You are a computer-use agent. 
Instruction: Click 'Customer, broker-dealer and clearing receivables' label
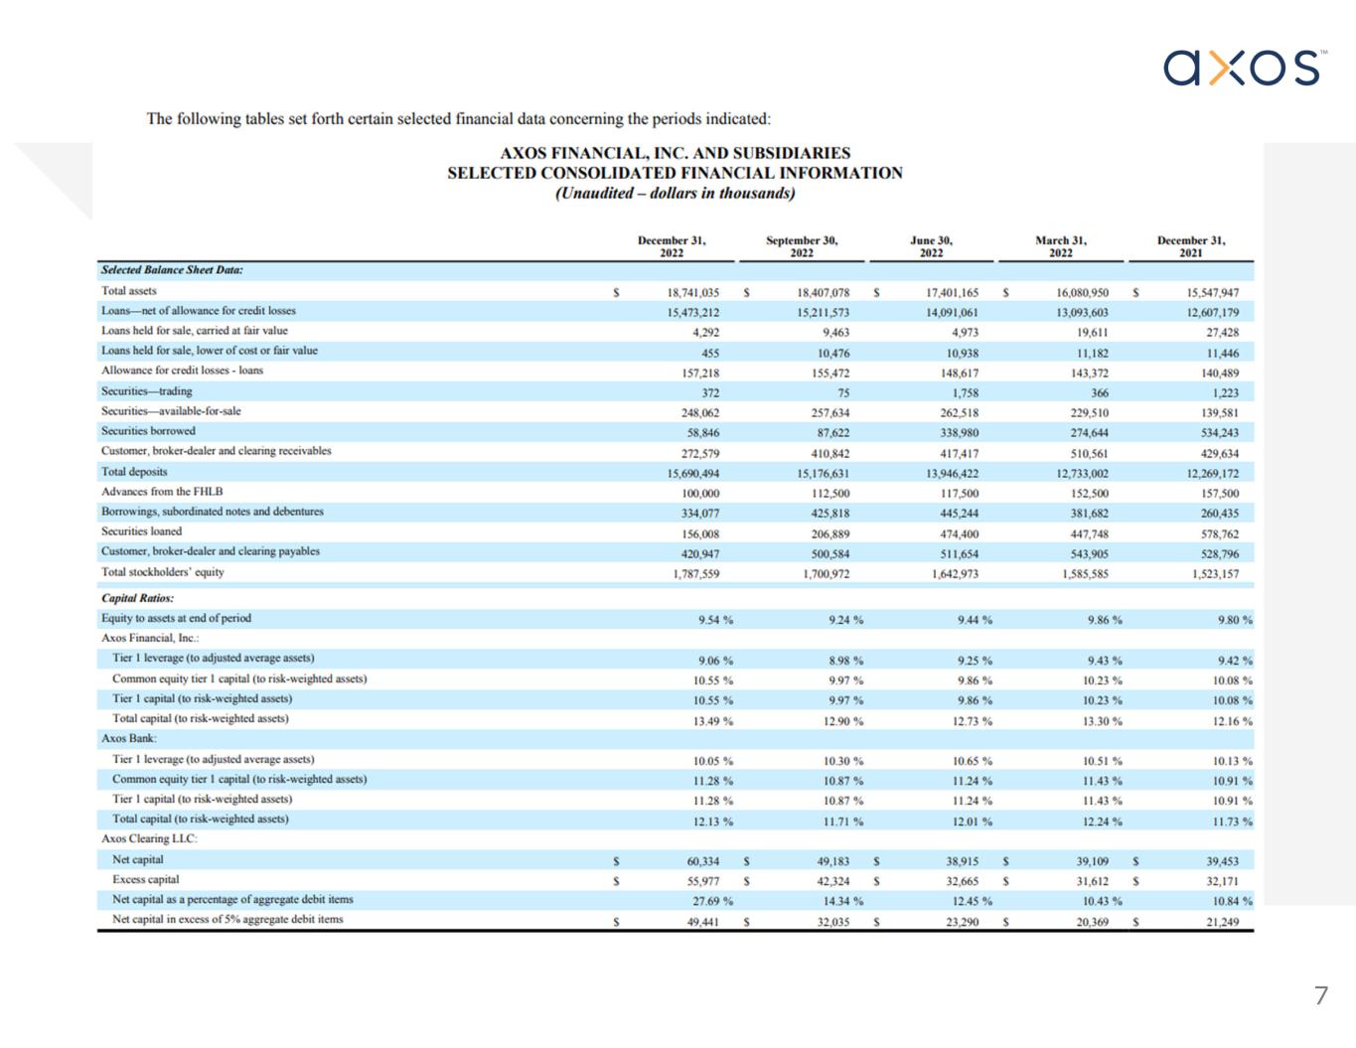(x=217, y=451)
